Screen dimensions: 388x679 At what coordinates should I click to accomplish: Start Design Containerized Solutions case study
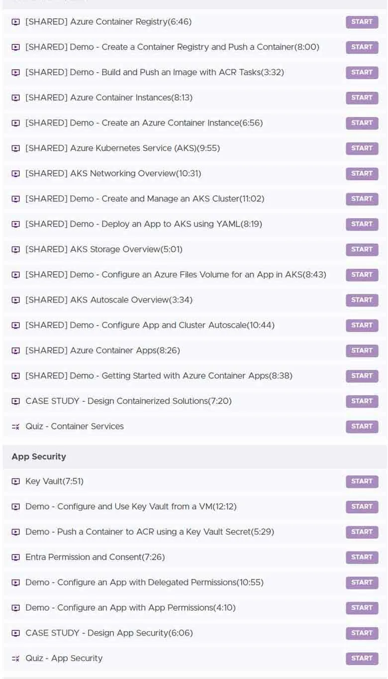pyautogui.click(x=362, y=401)
